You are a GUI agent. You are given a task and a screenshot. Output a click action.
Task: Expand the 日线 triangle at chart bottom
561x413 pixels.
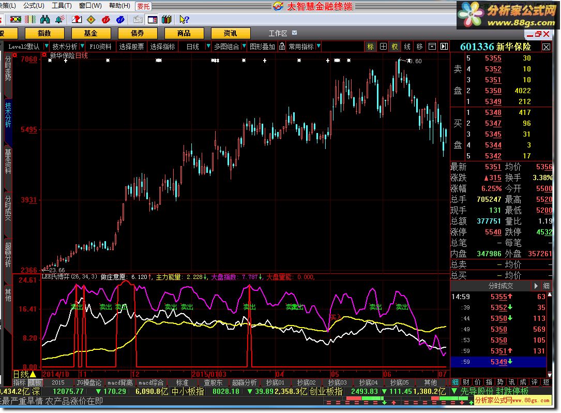(33, 374)
